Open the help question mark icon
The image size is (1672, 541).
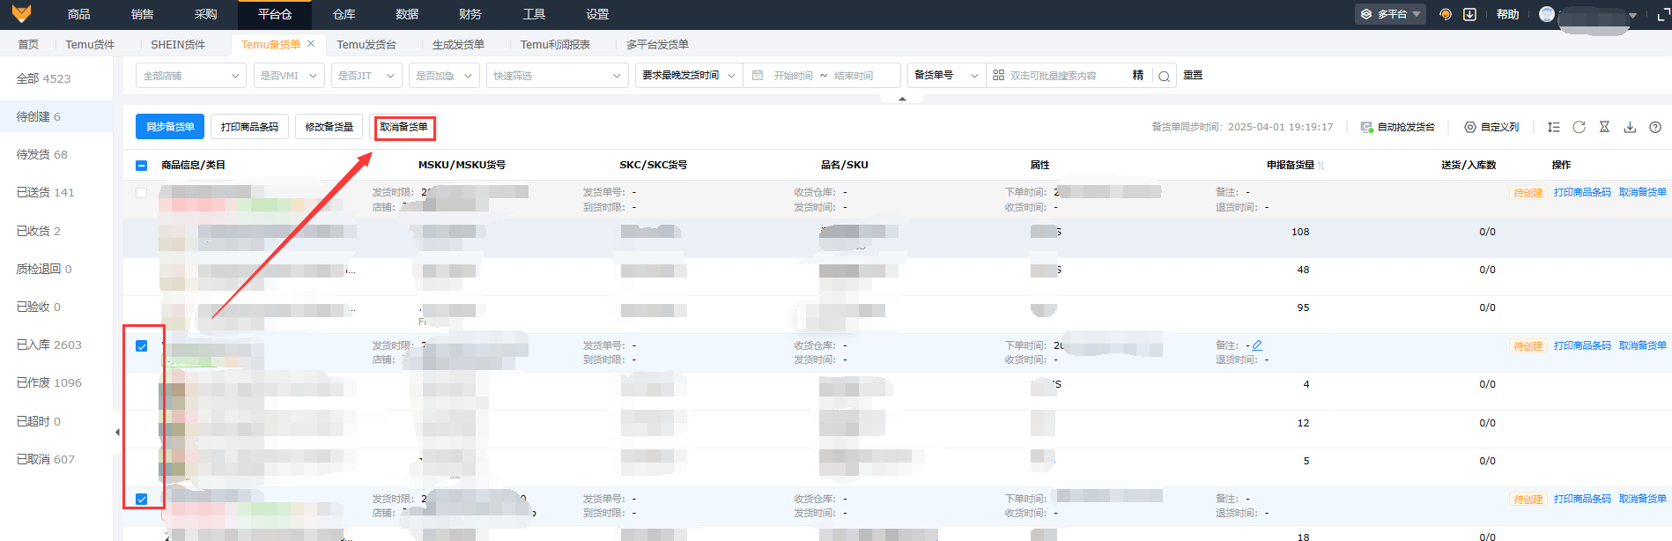[1655, 127]
